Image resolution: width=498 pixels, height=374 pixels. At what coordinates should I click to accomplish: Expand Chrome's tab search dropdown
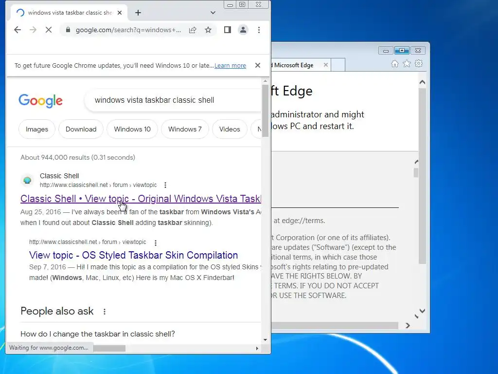click(213, 13)
